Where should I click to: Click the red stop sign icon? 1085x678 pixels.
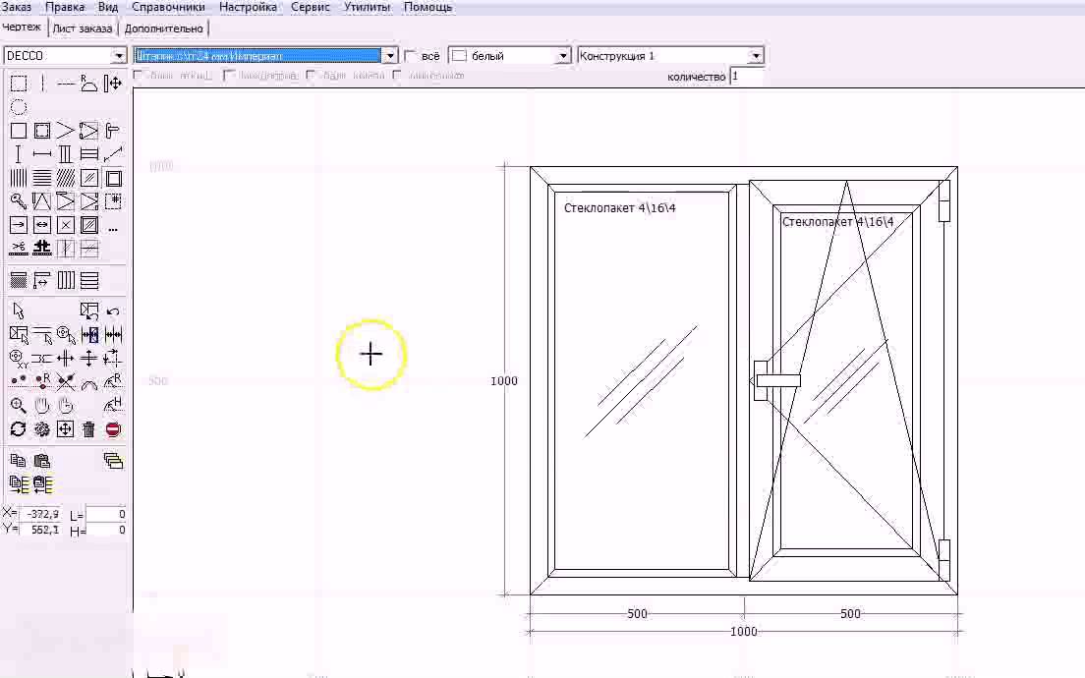pyautogui.click(x=113, y=429)
